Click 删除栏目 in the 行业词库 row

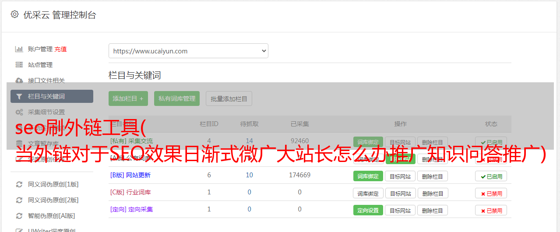[433, 193]
